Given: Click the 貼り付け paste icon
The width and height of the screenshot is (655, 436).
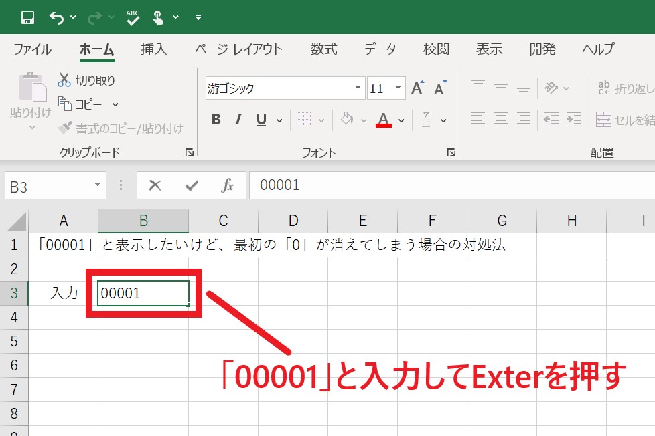Looking at the screenshot, I should pos(33,86).
